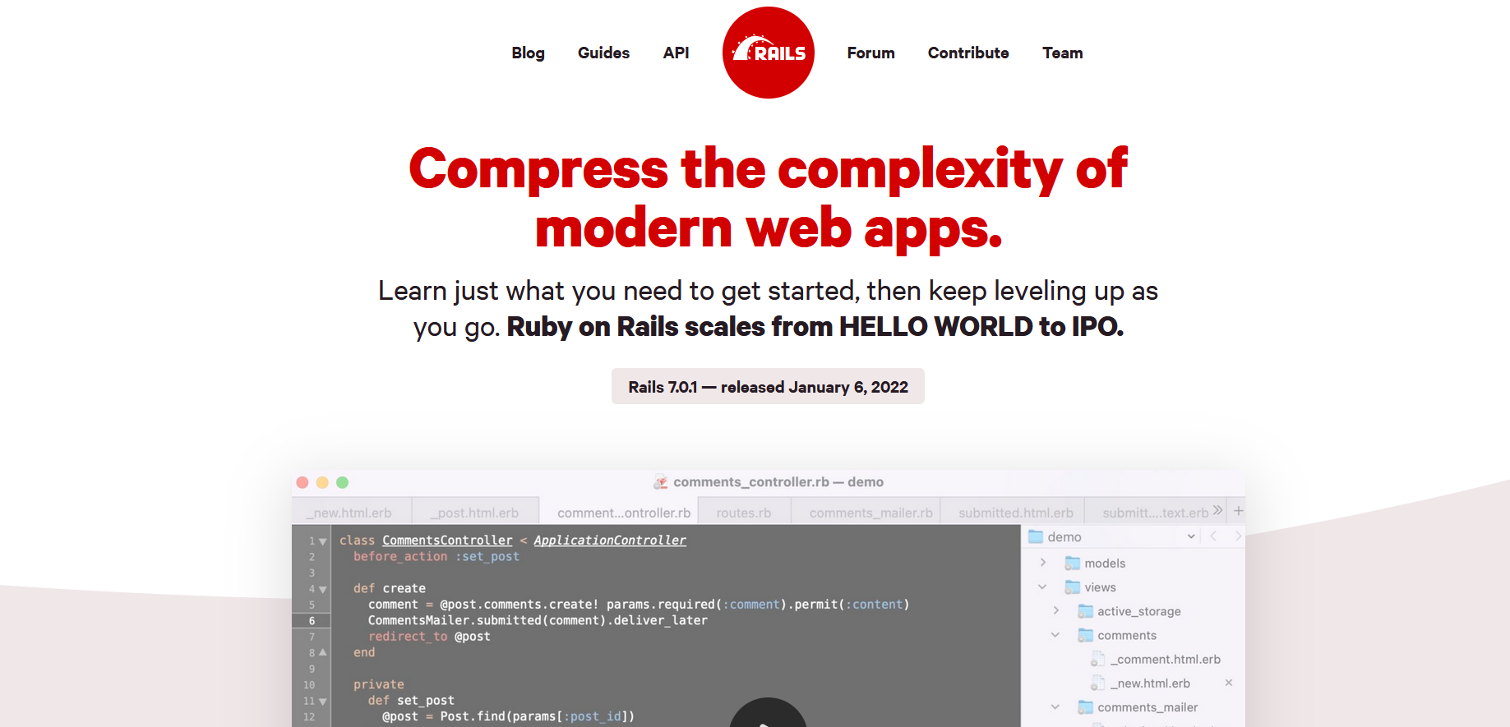Fold the create method at line 4
Image resolution: width=1510 pixels, height=727 pixels.
323,589
